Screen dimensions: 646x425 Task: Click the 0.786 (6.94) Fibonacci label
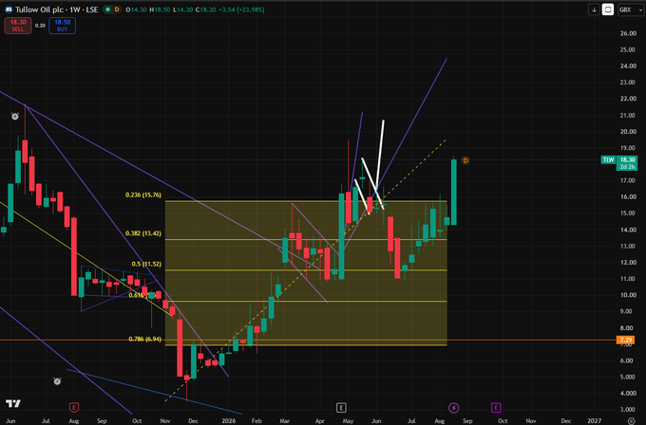pos(145,339)
